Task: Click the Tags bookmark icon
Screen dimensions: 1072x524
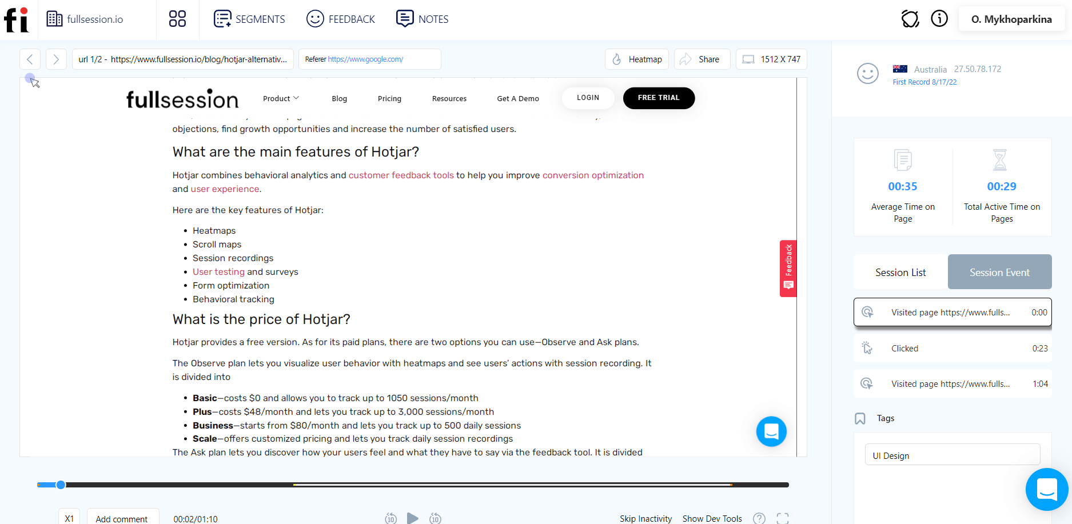Action: (860, 418)
